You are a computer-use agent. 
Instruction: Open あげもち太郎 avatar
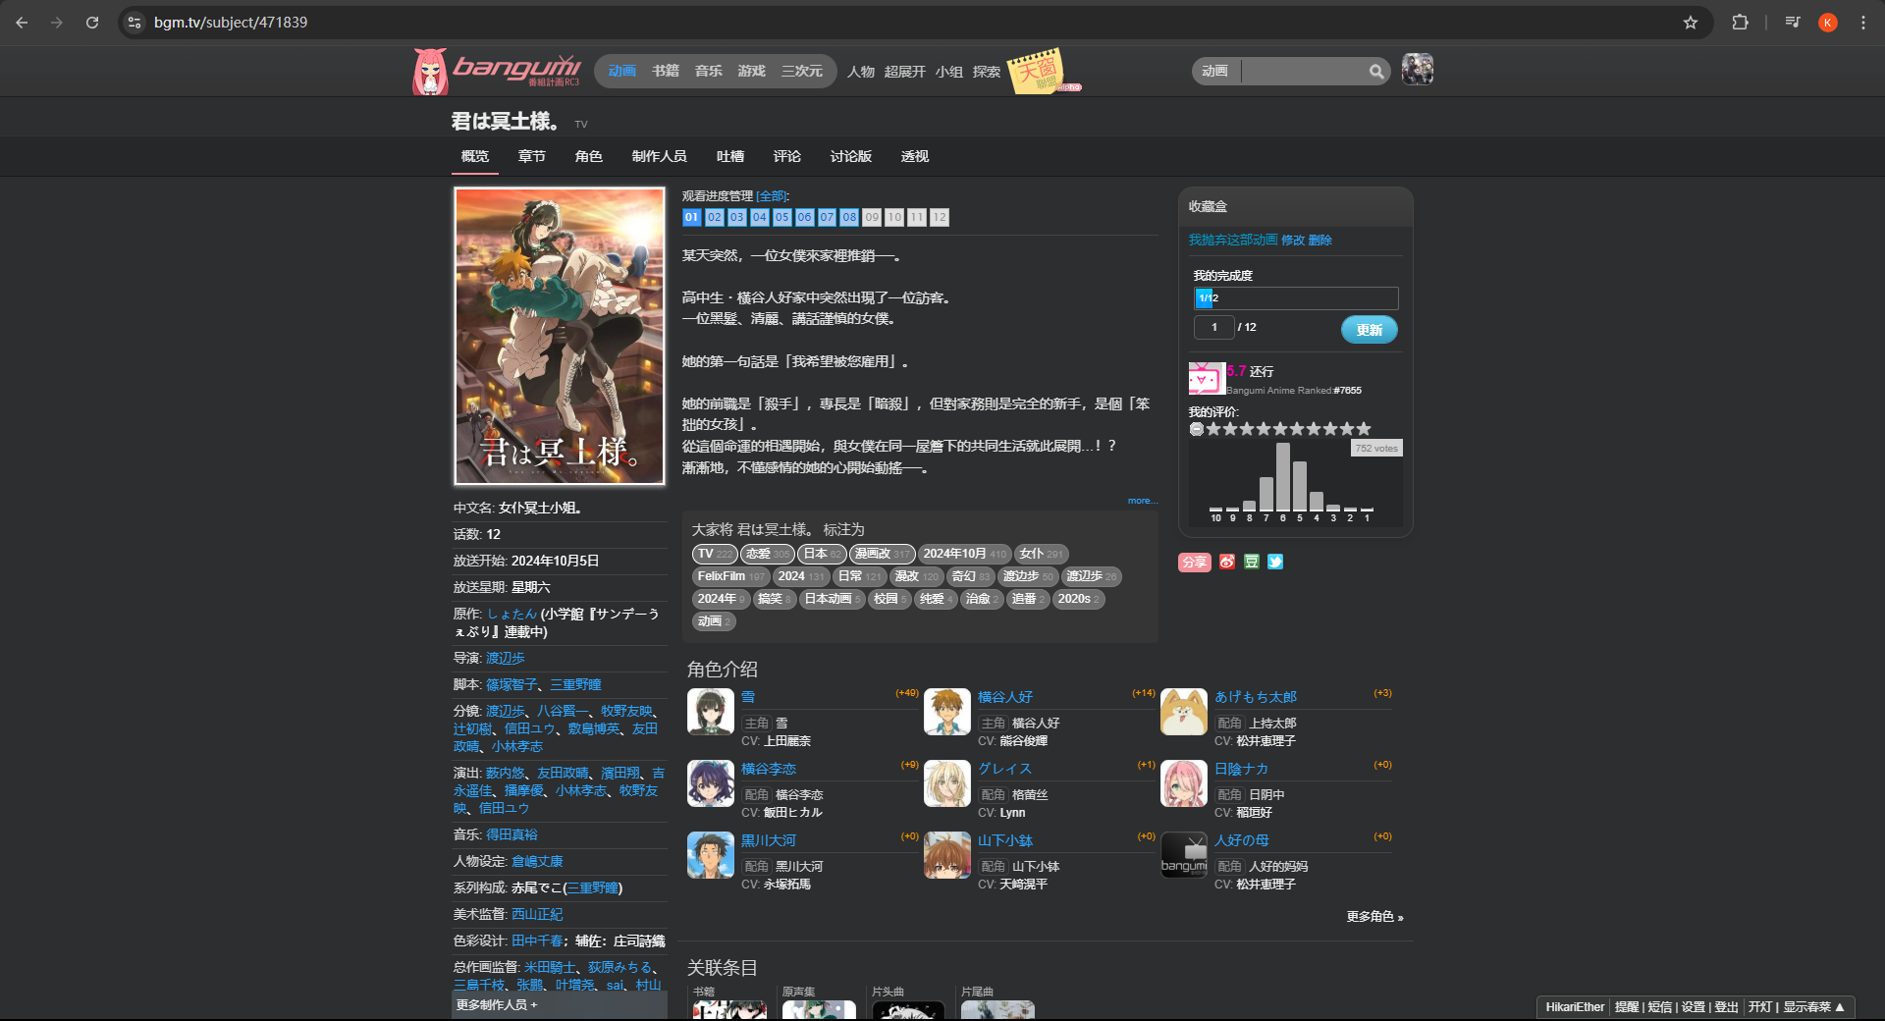click(1184, 712)
